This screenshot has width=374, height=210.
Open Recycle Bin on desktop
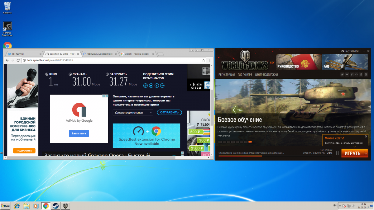[7, 8]
